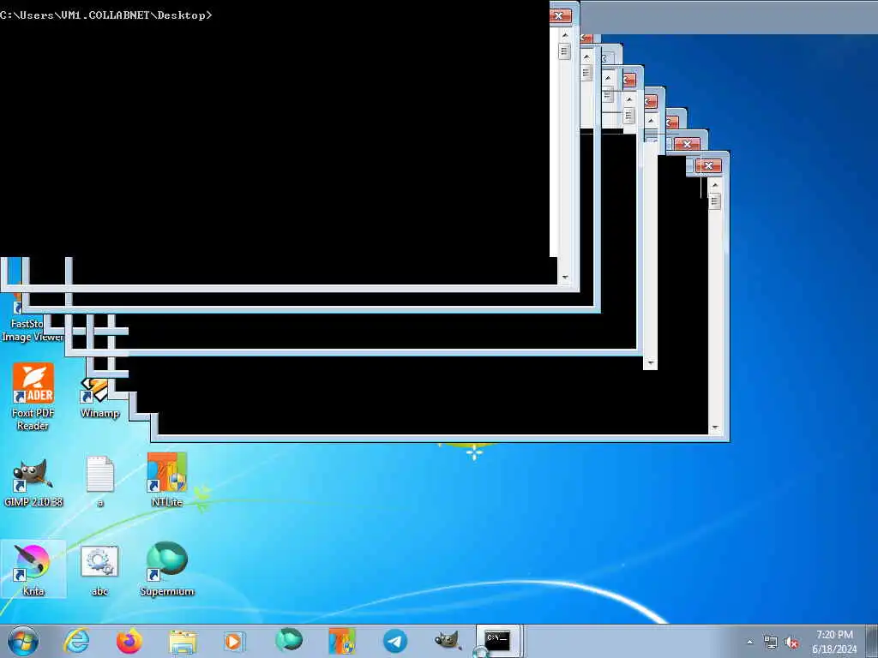Open the Supermium desktop shortcut

[x=167, y=569]
